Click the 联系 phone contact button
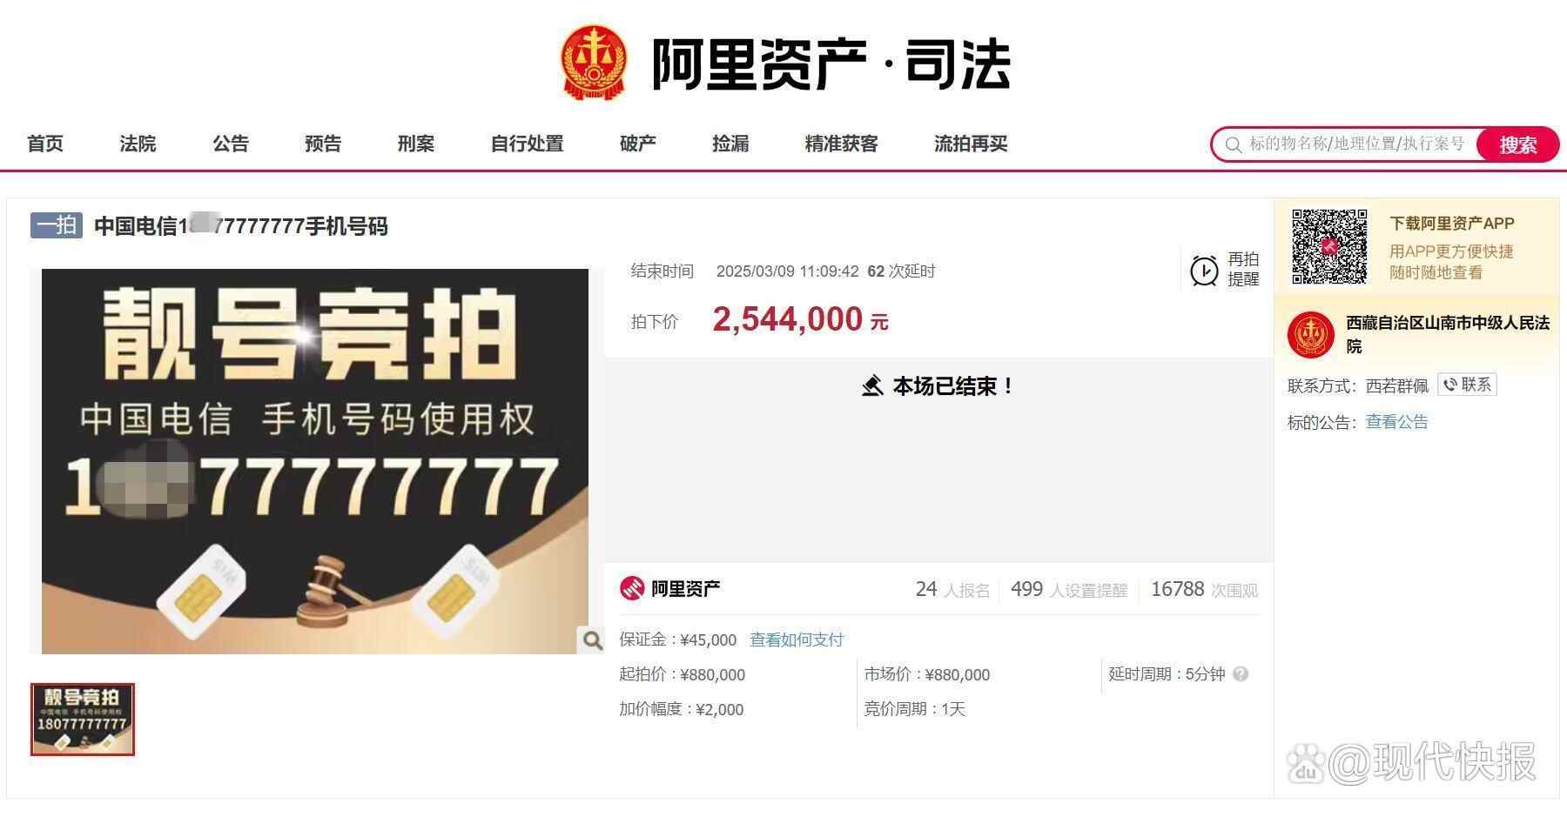The width and height of the screenshot is (1567, 817). 1467,385
